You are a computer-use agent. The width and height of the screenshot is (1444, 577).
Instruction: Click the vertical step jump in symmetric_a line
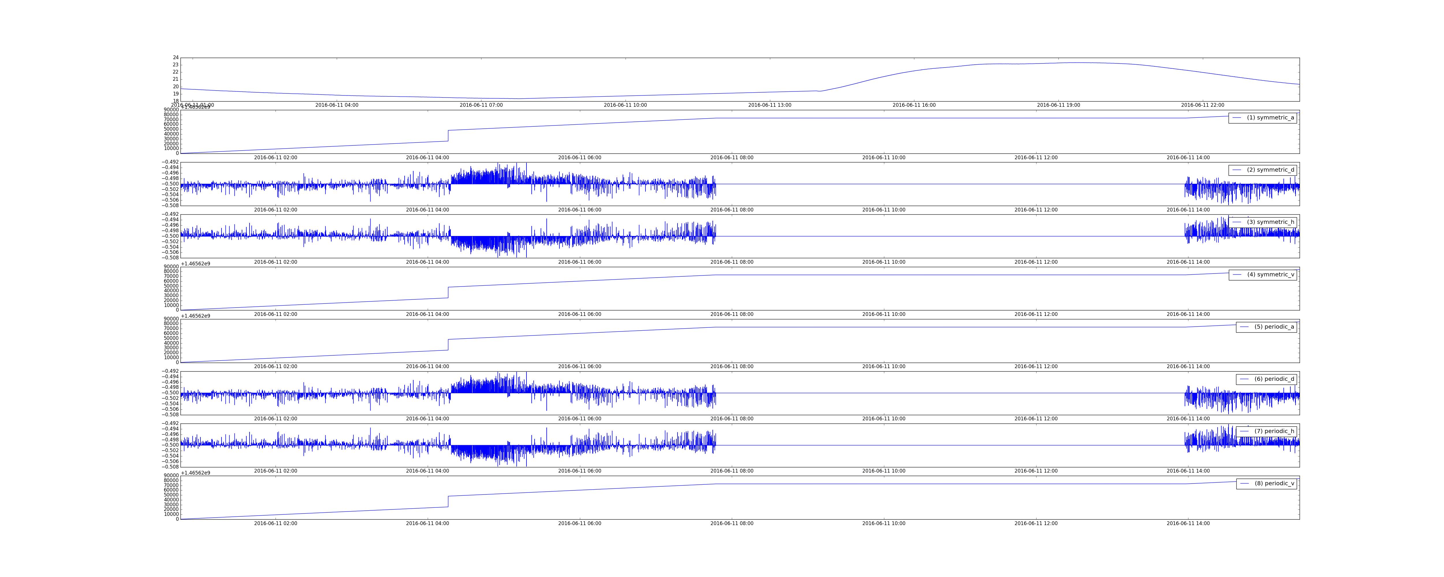(x=448, y=136)
